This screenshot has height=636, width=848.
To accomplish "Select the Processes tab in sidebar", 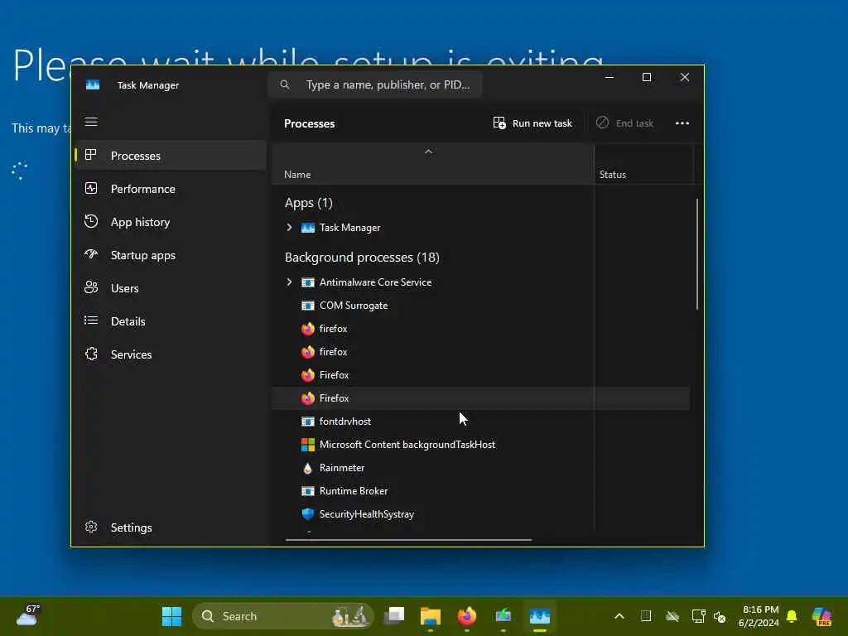I will pos(171,156).
